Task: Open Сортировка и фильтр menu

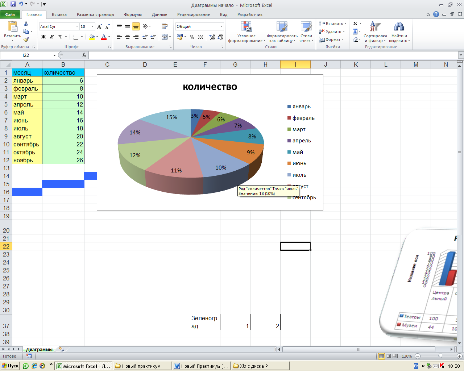Action: coord(375,32)
